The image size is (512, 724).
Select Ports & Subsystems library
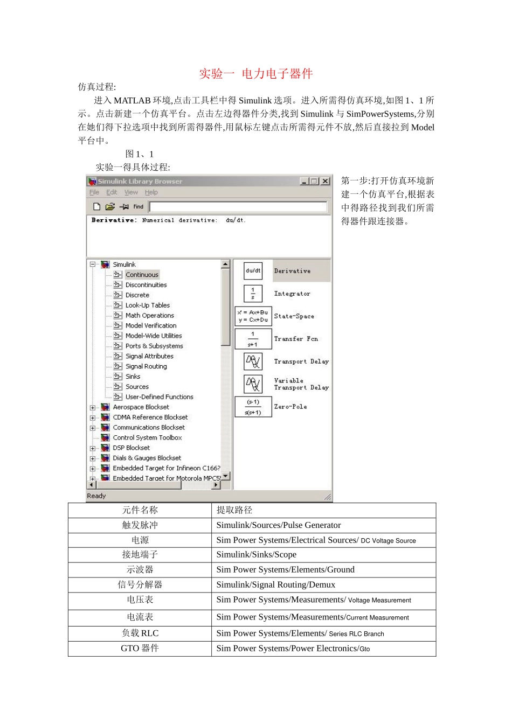coord(154,346)
